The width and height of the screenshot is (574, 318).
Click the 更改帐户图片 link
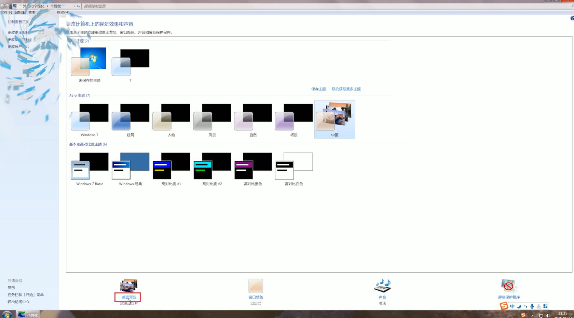(18, 47)
